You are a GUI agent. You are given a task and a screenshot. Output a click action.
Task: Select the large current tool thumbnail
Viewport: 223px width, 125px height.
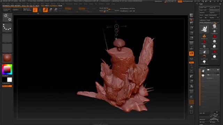click(204, 29)
